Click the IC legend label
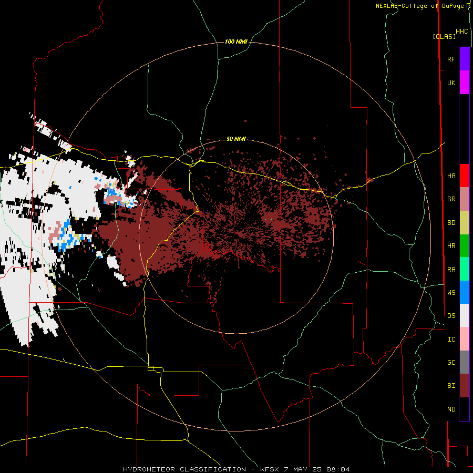The width and height of the screenshot is (473, 473). tap(451, 340)
